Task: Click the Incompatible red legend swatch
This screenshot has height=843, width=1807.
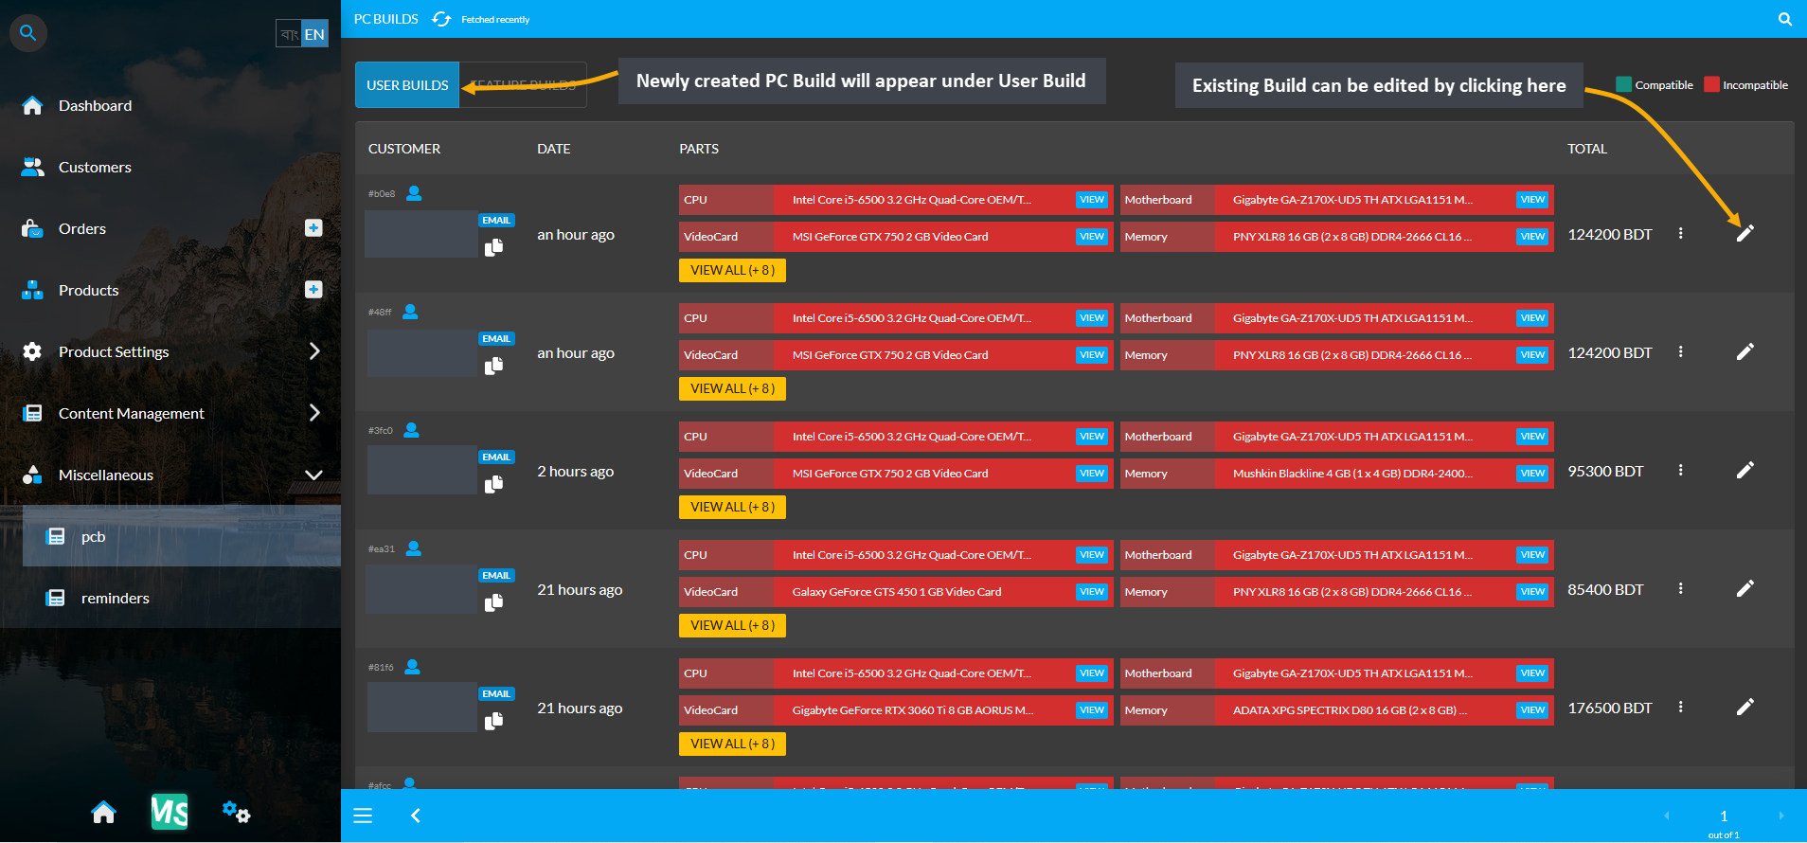Action: [x=1711, y=84]
